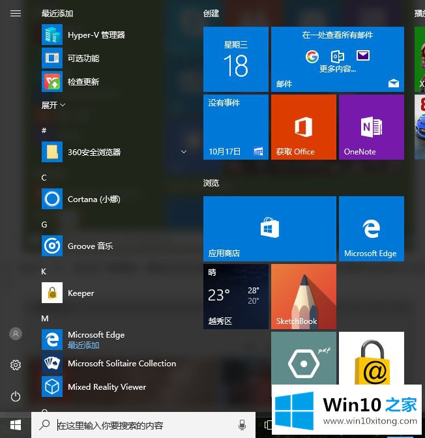425x438 pixels.
Task: Open Groove 音乐 app
Action: [113, 246]
